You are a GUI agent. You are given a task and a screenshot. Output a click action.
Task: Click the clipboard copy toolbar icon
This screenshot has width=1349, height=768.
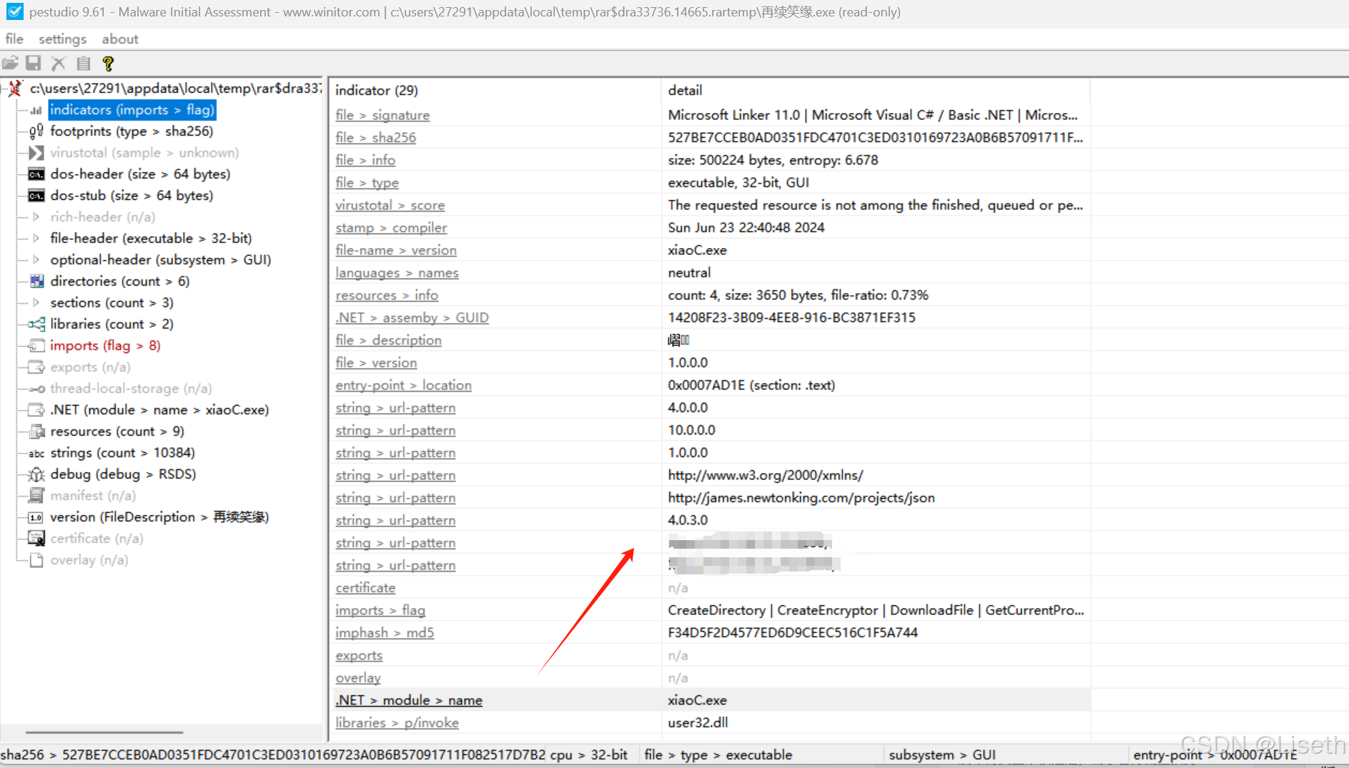pos(83,63)
